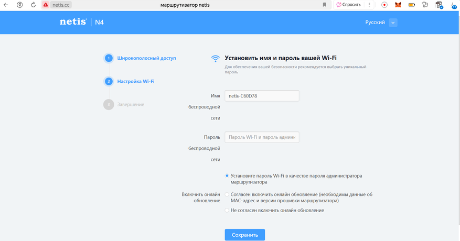
Task: Click the red record extension icon
Action: tap(384, 5)
